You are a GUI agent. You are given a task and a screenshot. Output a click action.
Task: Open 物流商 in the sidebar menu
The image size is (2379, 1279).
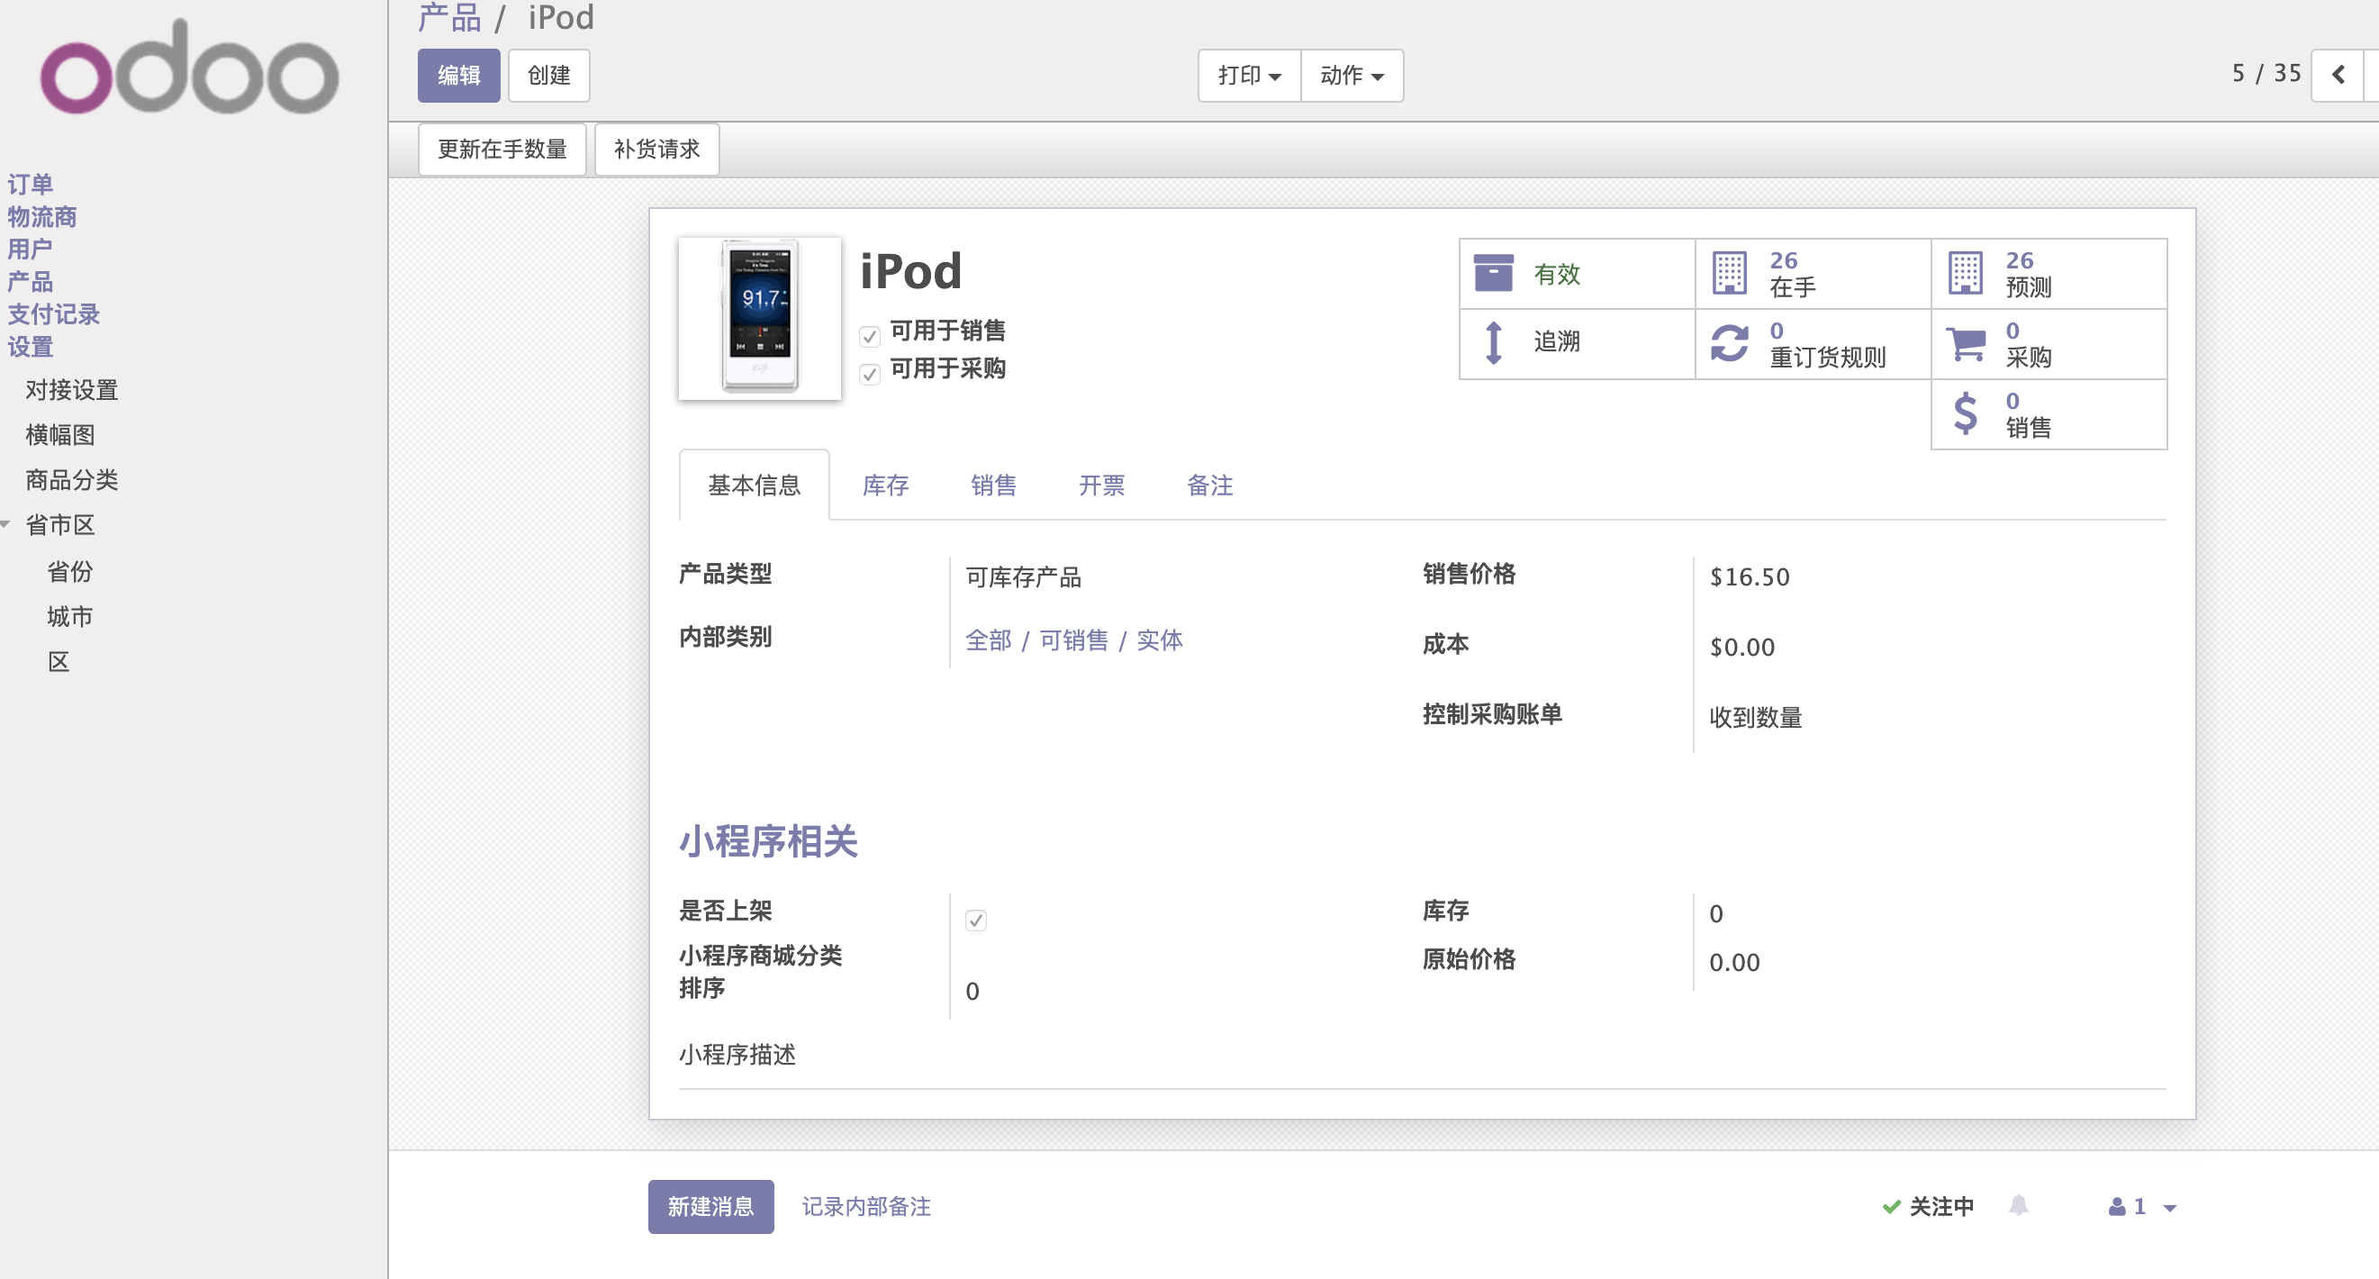[x=41, y=216]
